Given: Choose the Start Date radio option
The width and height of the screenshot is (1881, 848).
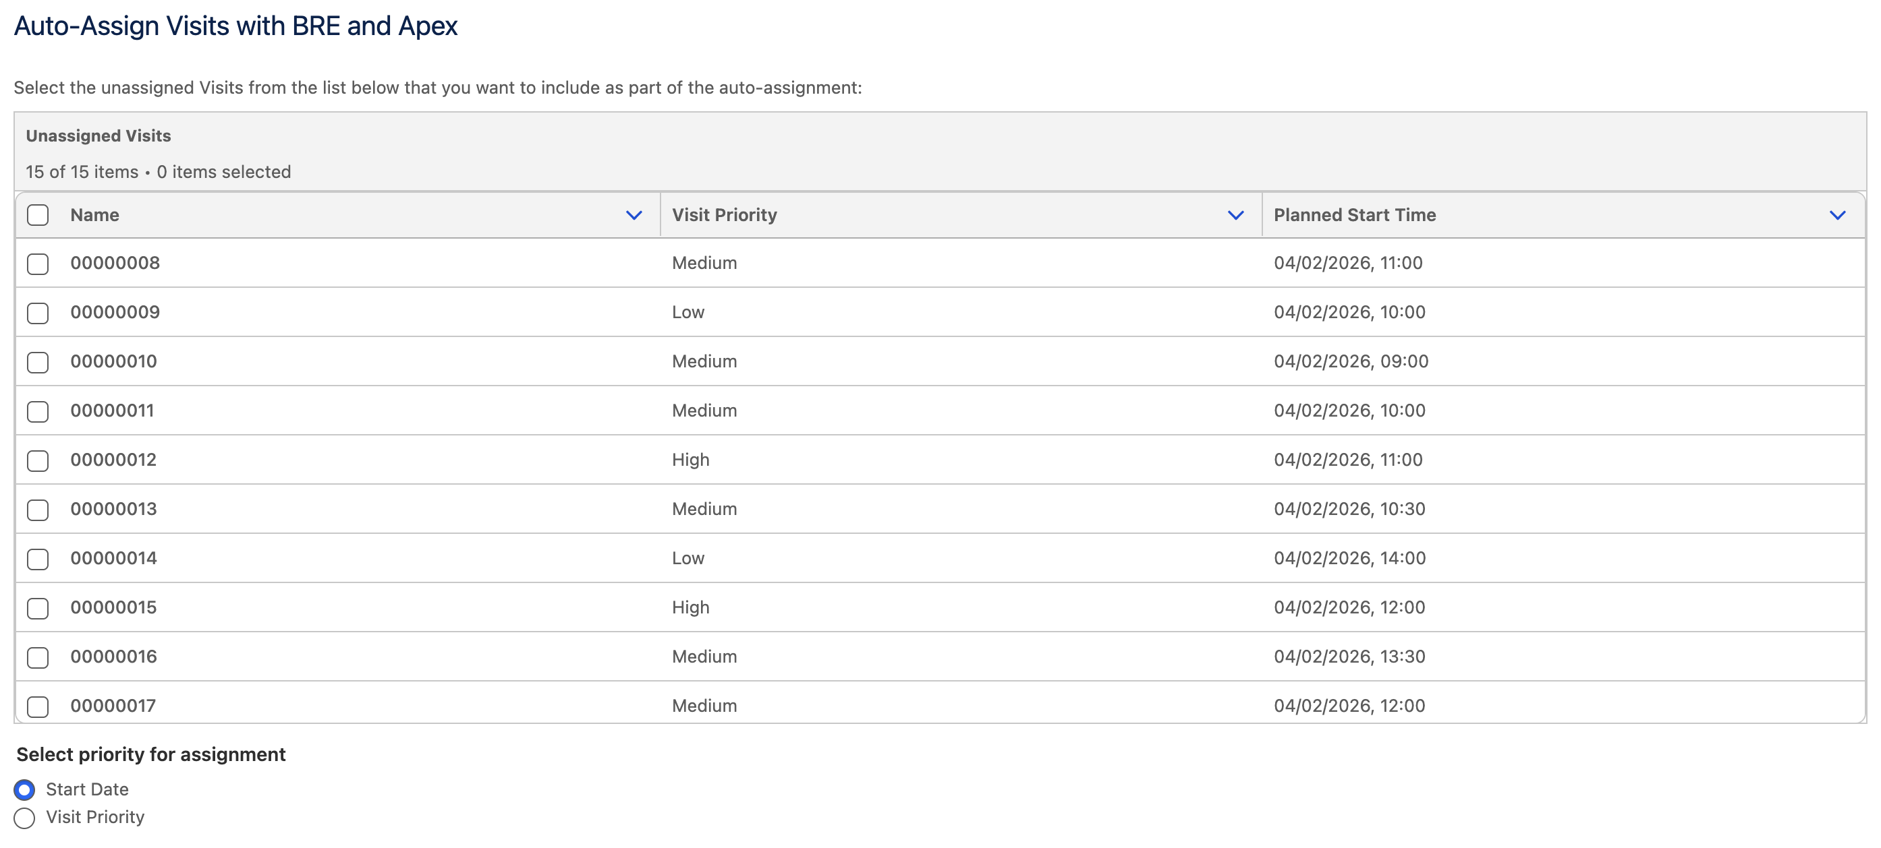Looking at the screenshot, I should (24, 789).
